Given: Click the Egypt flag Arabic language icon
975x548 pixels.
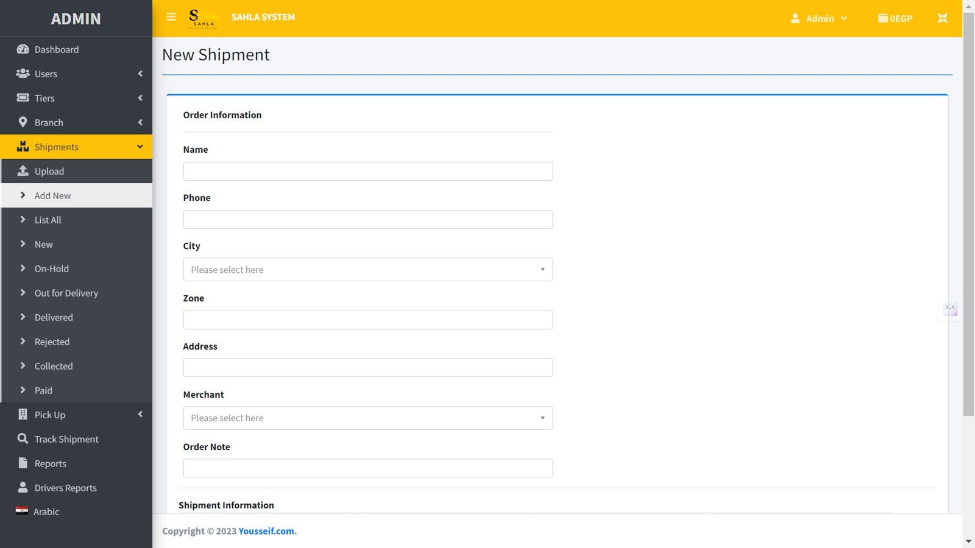Looking at the screenshot, I should 22,511.
